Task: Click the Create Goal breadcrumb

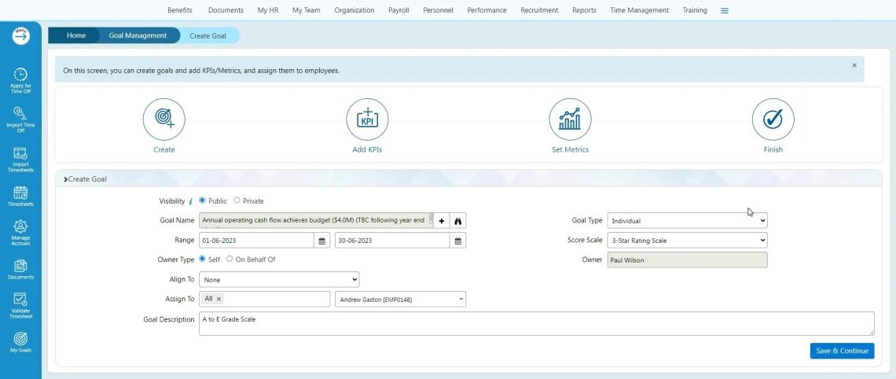Action: click(x=208, y=35)
